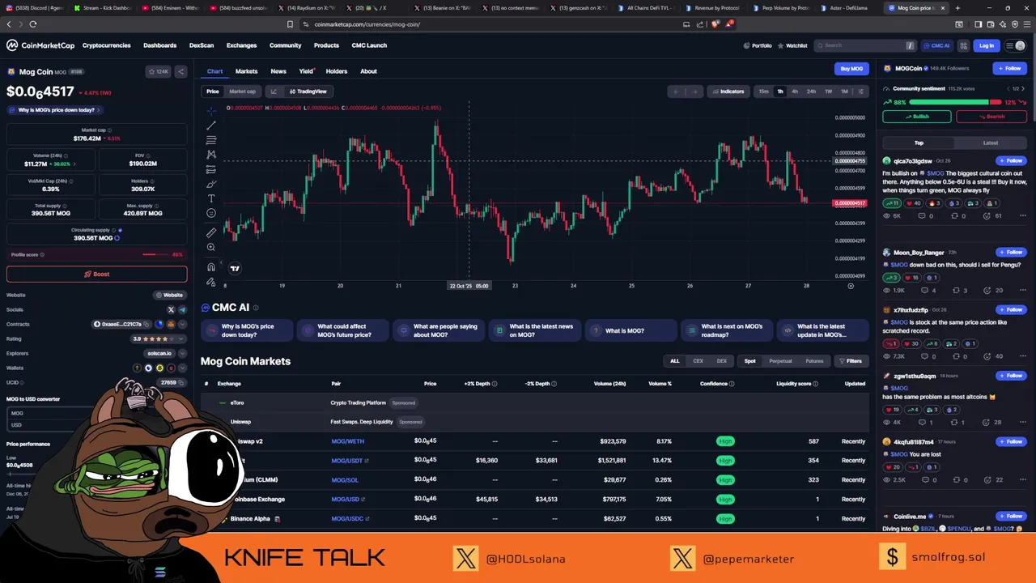Viewport: 1036px width, 583px height.
Task: Expand the Explorers chevron dropdown
Action: [x=182, y=353]
